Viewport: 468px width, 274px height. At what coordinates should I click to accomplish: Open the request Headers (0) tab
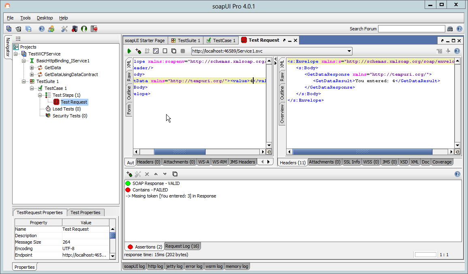point(148,162)
